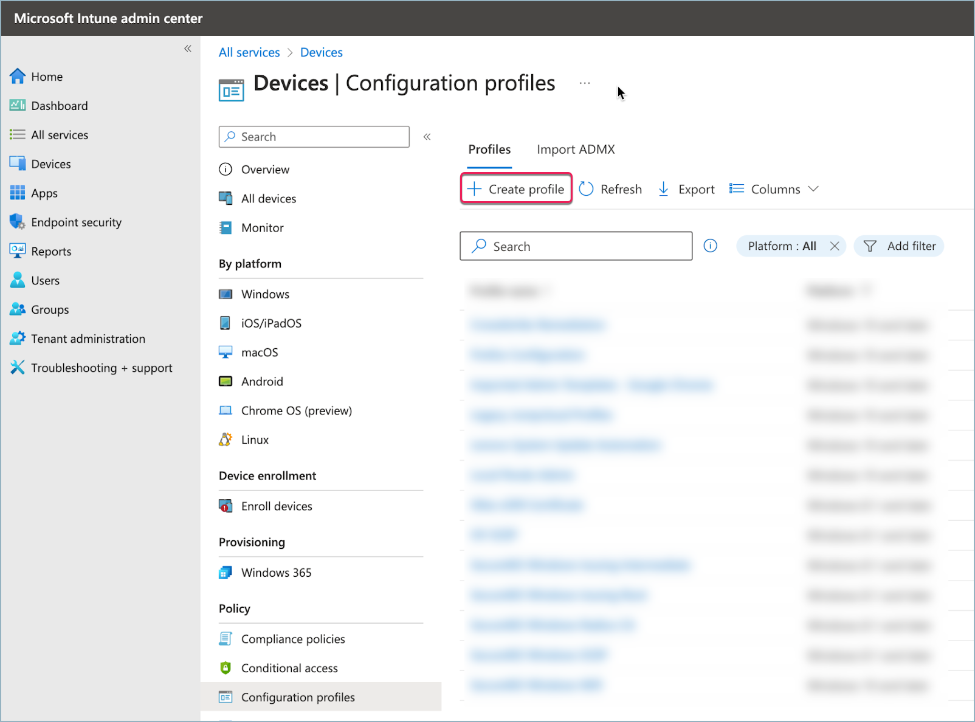This screenshot has width=975, height=722.
Task: Click the Home icon in left navigation
Action: coord(18,77)
